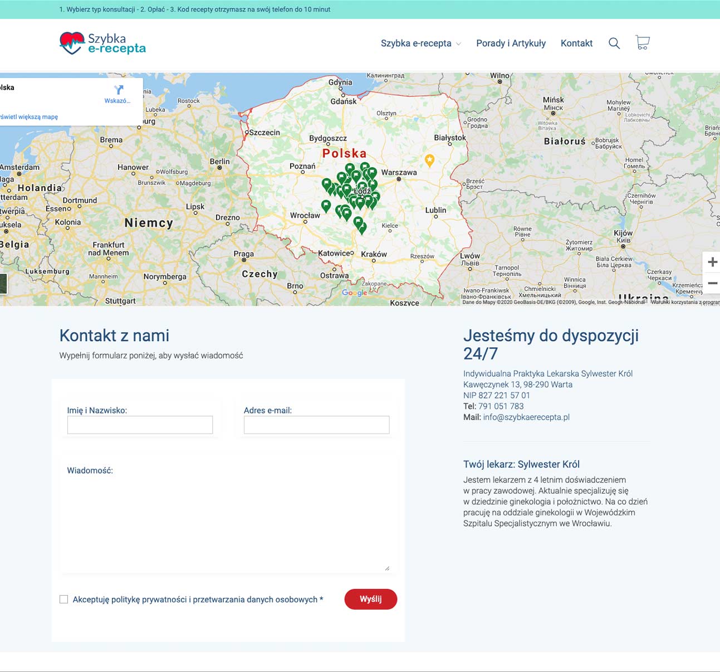Click the 'Warszawa' label on the map
720x672 pixels.
399,172
